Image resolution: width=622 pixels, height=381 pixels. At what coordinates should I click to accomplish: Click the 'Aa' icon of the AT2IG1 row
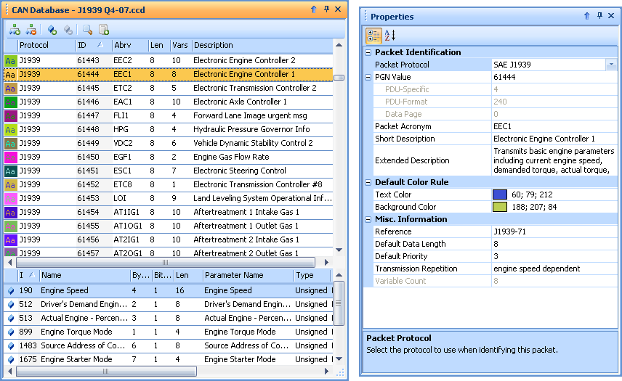[x=10, y=240]
